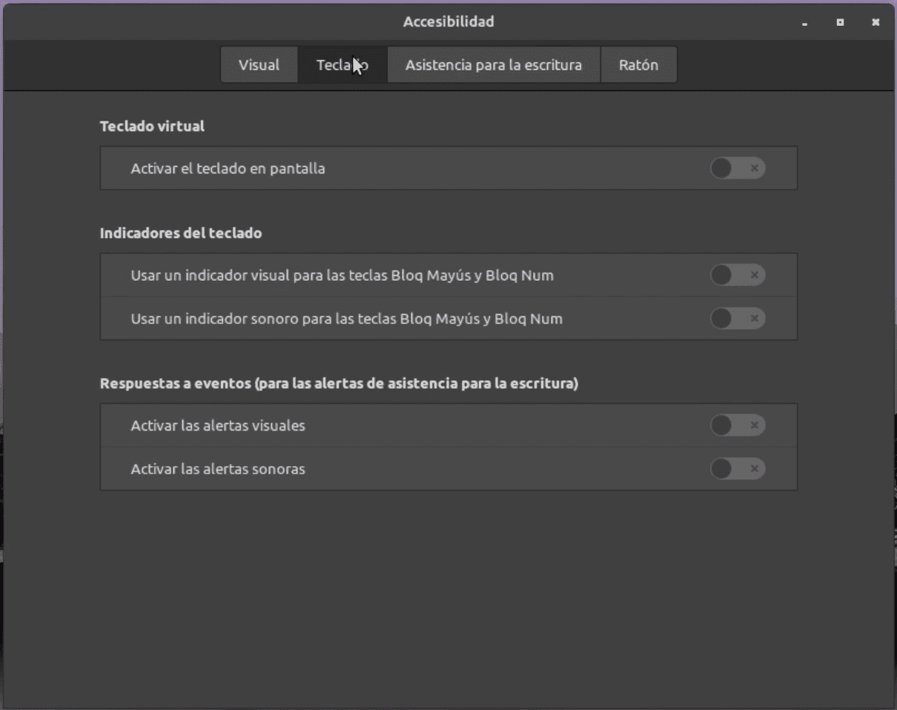Click the Accesibilidad title bar text
The height and width of the screenshot is (710, 897).
[x=448, y=21]
